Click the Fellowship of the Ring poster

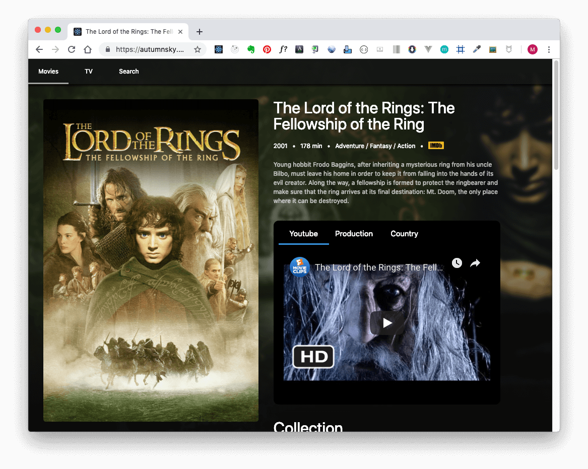[x=151, y=260]
